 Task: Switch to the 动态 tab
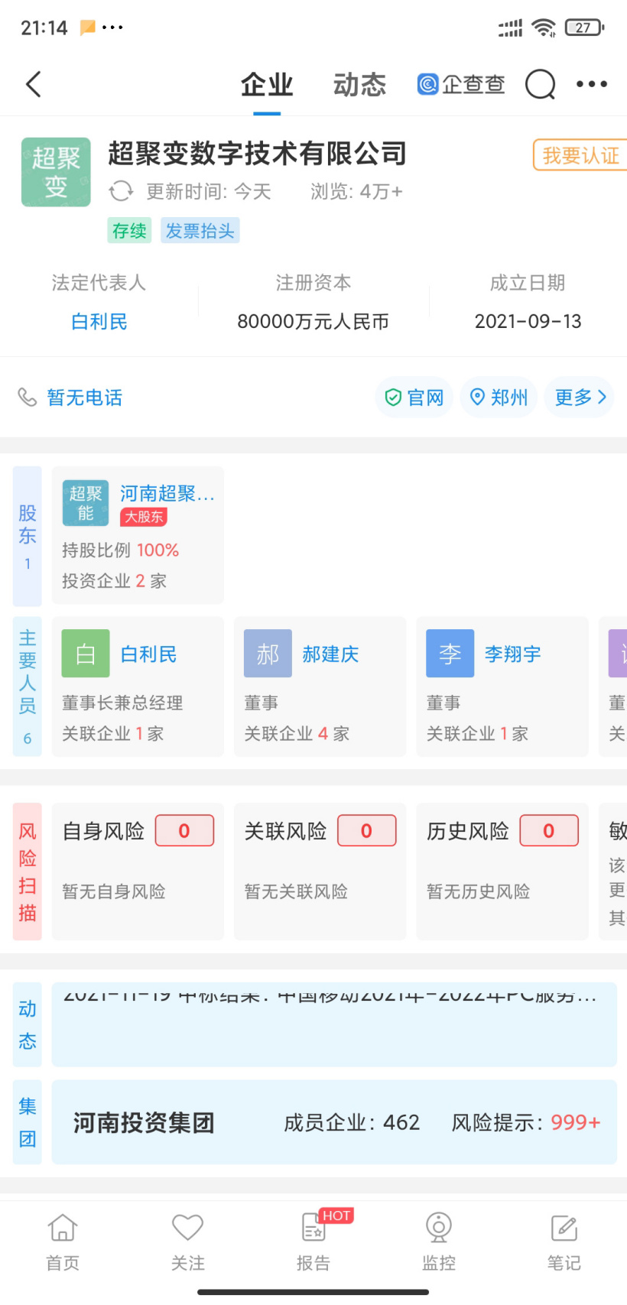[x=359, y=85]
